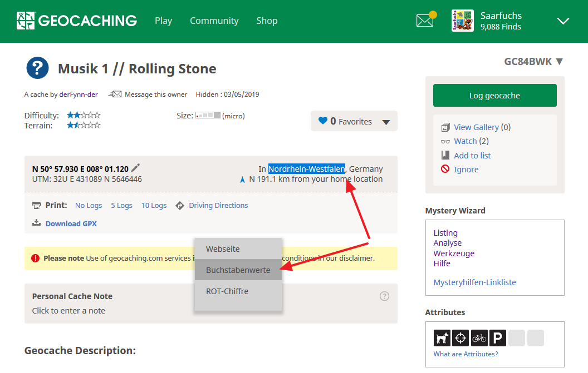The image size is (588, 373).
Task: Click the dogs allowed attribute icon
Action: (x=442, y=338)
